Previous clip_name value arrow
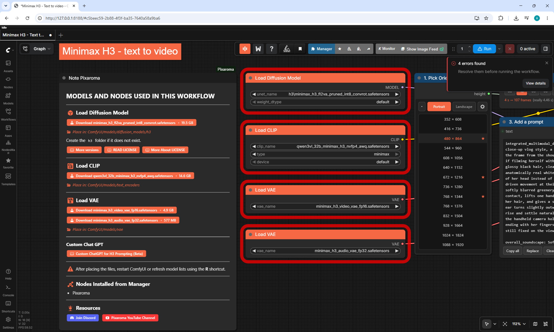This screenshot has height=332, width=554. pyautogui.click(x=254, y=147)
